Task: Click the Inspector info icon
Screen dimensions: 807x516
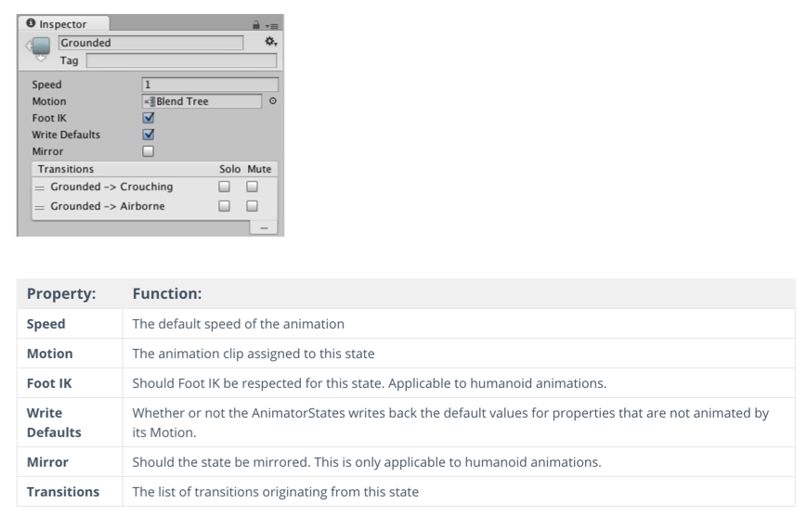Action: [31, 23]
